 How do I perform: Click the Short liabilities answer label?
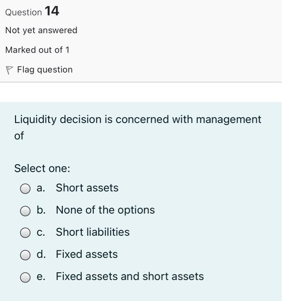pos(93,232)
